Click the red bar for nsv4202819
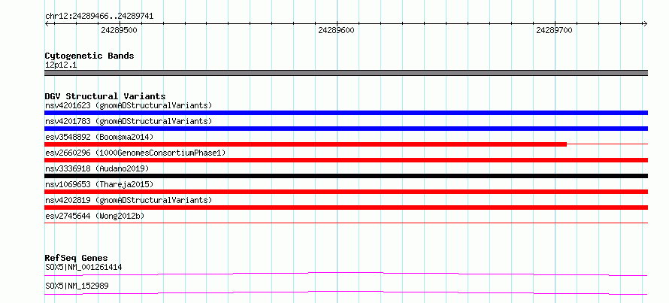Screen dimensions: 669x303 346,208
